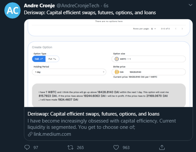The image size is (196, 152).
Task: Go to next page arrow in table
Action: 182,29
